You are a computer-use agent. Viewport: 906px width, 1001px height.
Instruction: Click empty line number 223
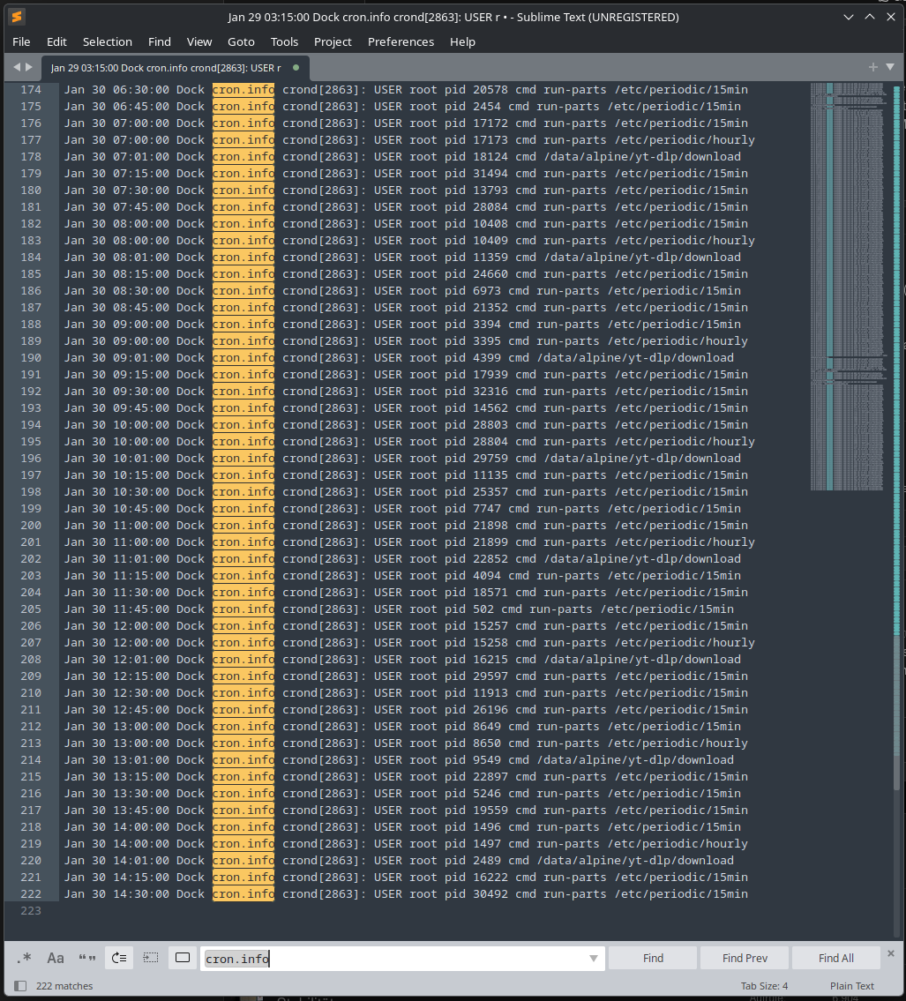point(31,911)
